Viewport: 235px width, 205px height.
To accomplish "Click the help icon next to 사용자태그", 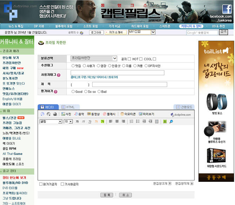I will click(x=59, y=75).
